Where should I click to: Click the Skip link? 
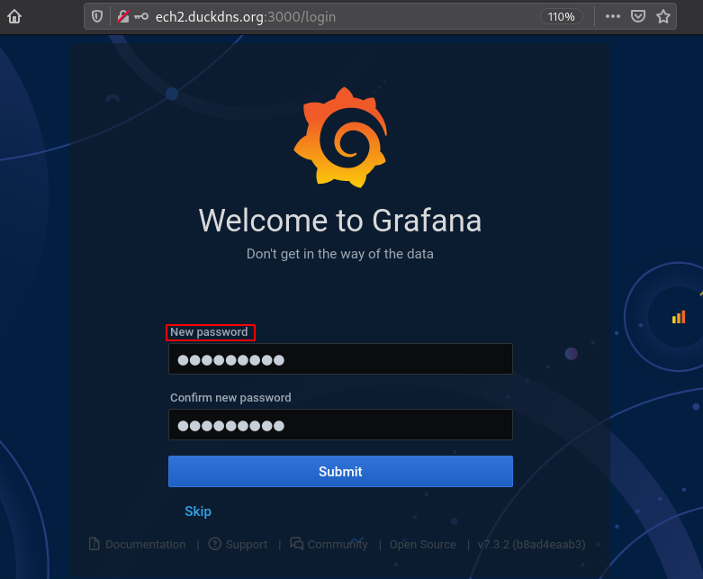198,511
